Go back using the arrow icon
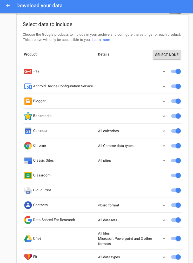Screen dimensions: 193x263 [8, 5]
